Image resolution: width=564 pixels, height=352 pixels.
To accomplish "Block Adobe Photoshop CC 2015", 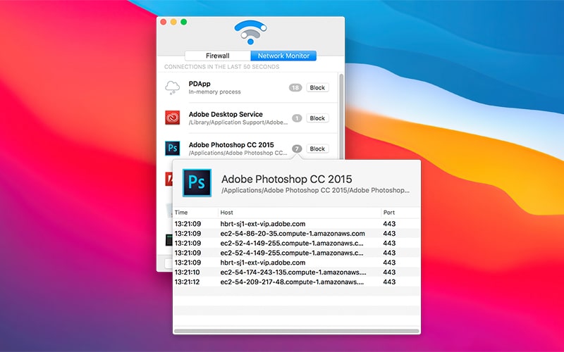I will click(x=317, y=149).
